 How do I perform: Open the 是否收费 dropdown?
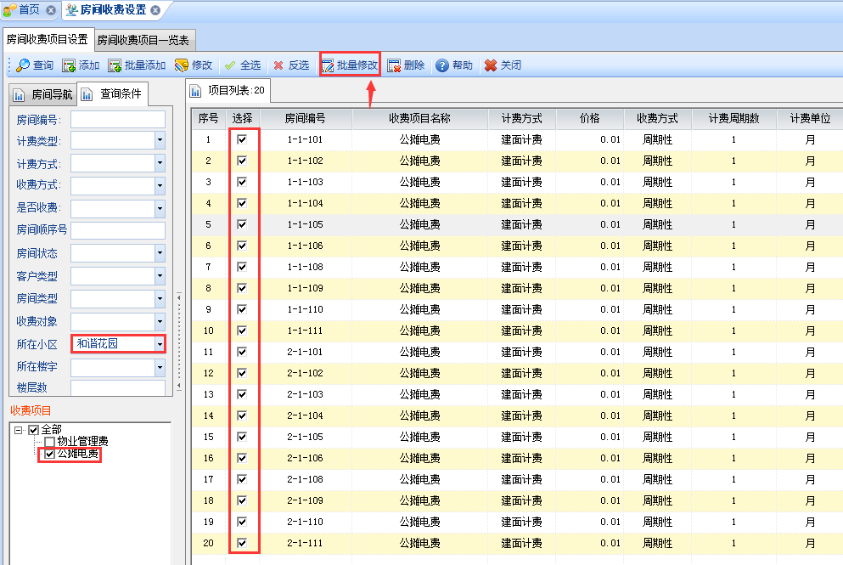tap(160, 208)
